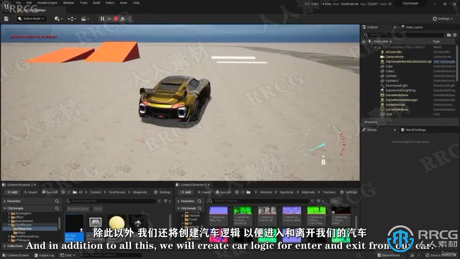The image size is (460, 259).
Task: Open the Blueprints dropdown in the toolbar
Action: point(72,19)
